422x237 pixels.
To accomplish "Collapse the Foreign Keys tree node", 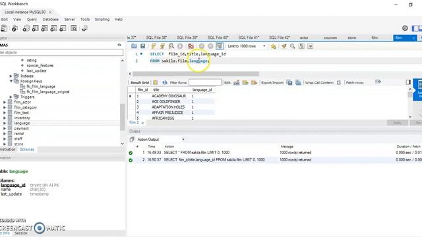I will tap(11, 81).
